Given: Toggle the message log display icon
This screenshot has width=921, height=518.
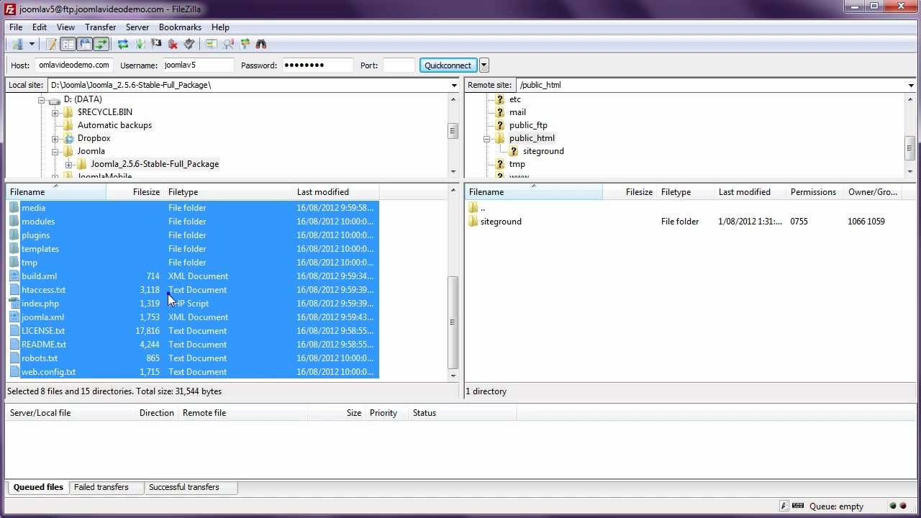Looking at the screenshot, I should point(52,44).
